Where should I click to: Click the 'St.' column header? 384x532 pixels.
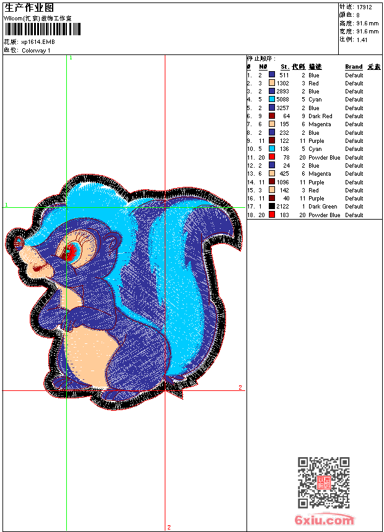285,67
